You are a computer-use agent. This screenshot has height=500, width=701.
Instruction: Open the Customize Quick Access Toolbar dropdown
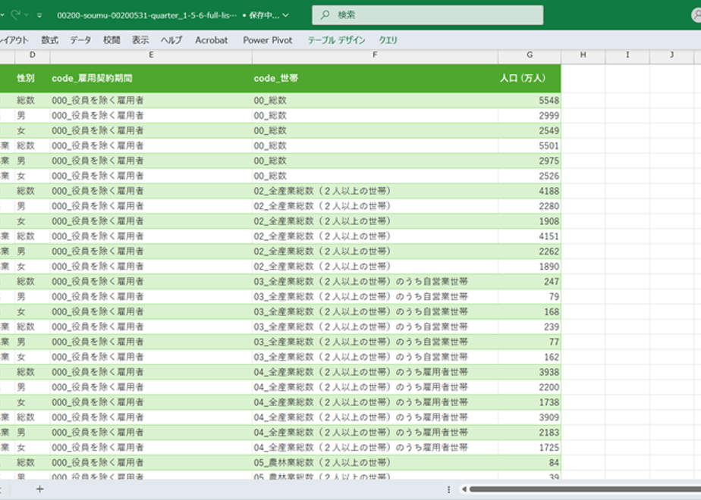pos(39,16)
